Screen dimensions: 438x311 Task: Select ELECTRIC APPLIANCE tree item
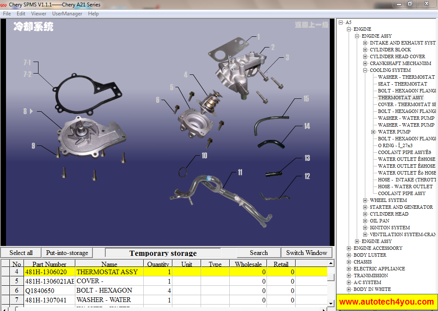tap(379, 269)
